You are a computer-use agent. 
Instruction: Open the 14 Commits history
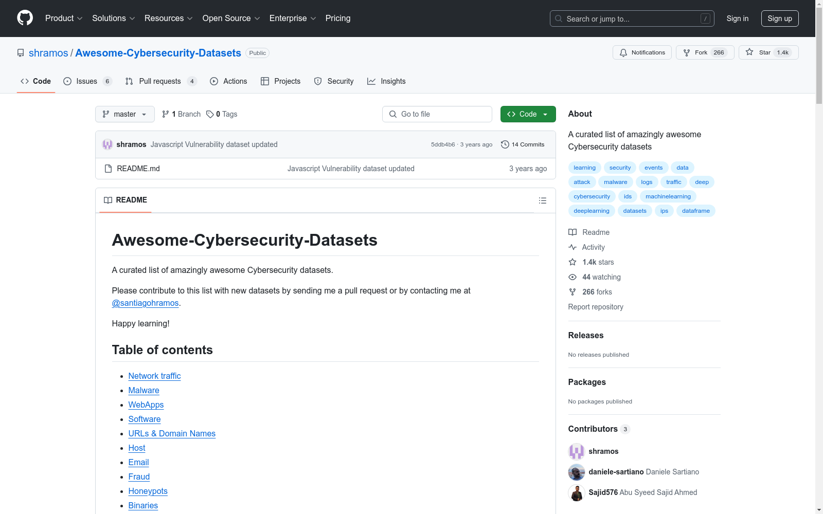tap(523, 144)
